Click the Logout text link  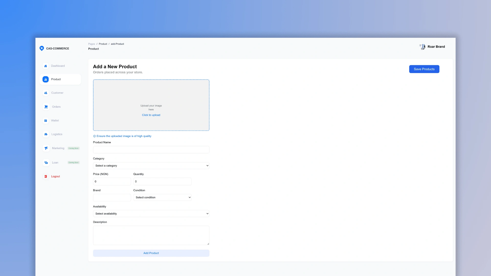point(55,177)
